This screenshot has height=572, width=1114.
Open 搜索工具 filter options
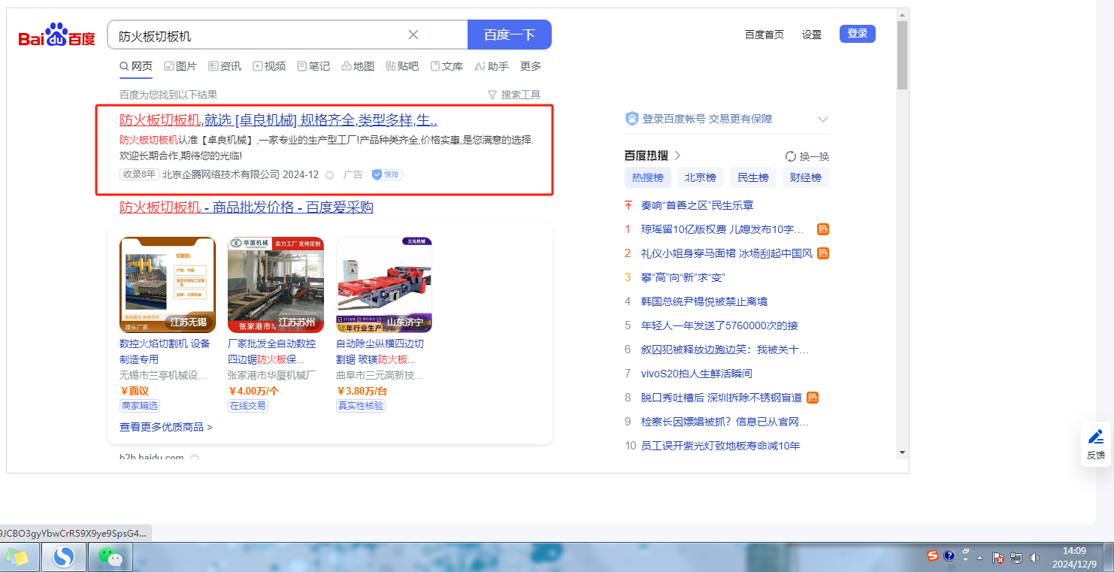(x=514, y=95)
